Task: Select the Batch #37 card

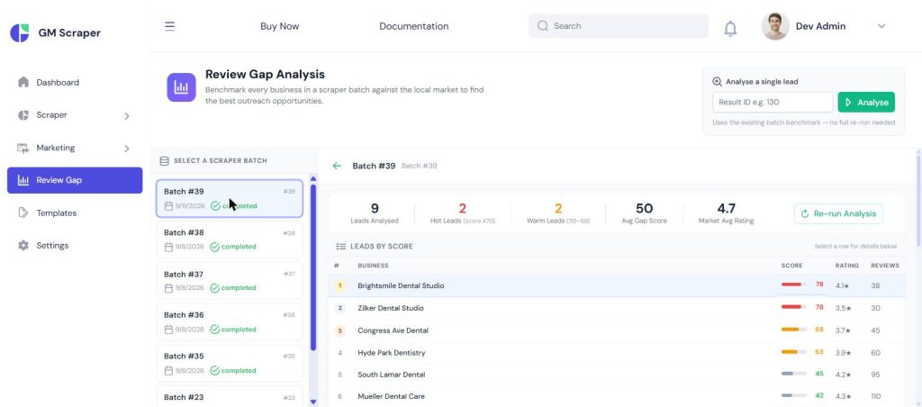Action: pos(230,281)
